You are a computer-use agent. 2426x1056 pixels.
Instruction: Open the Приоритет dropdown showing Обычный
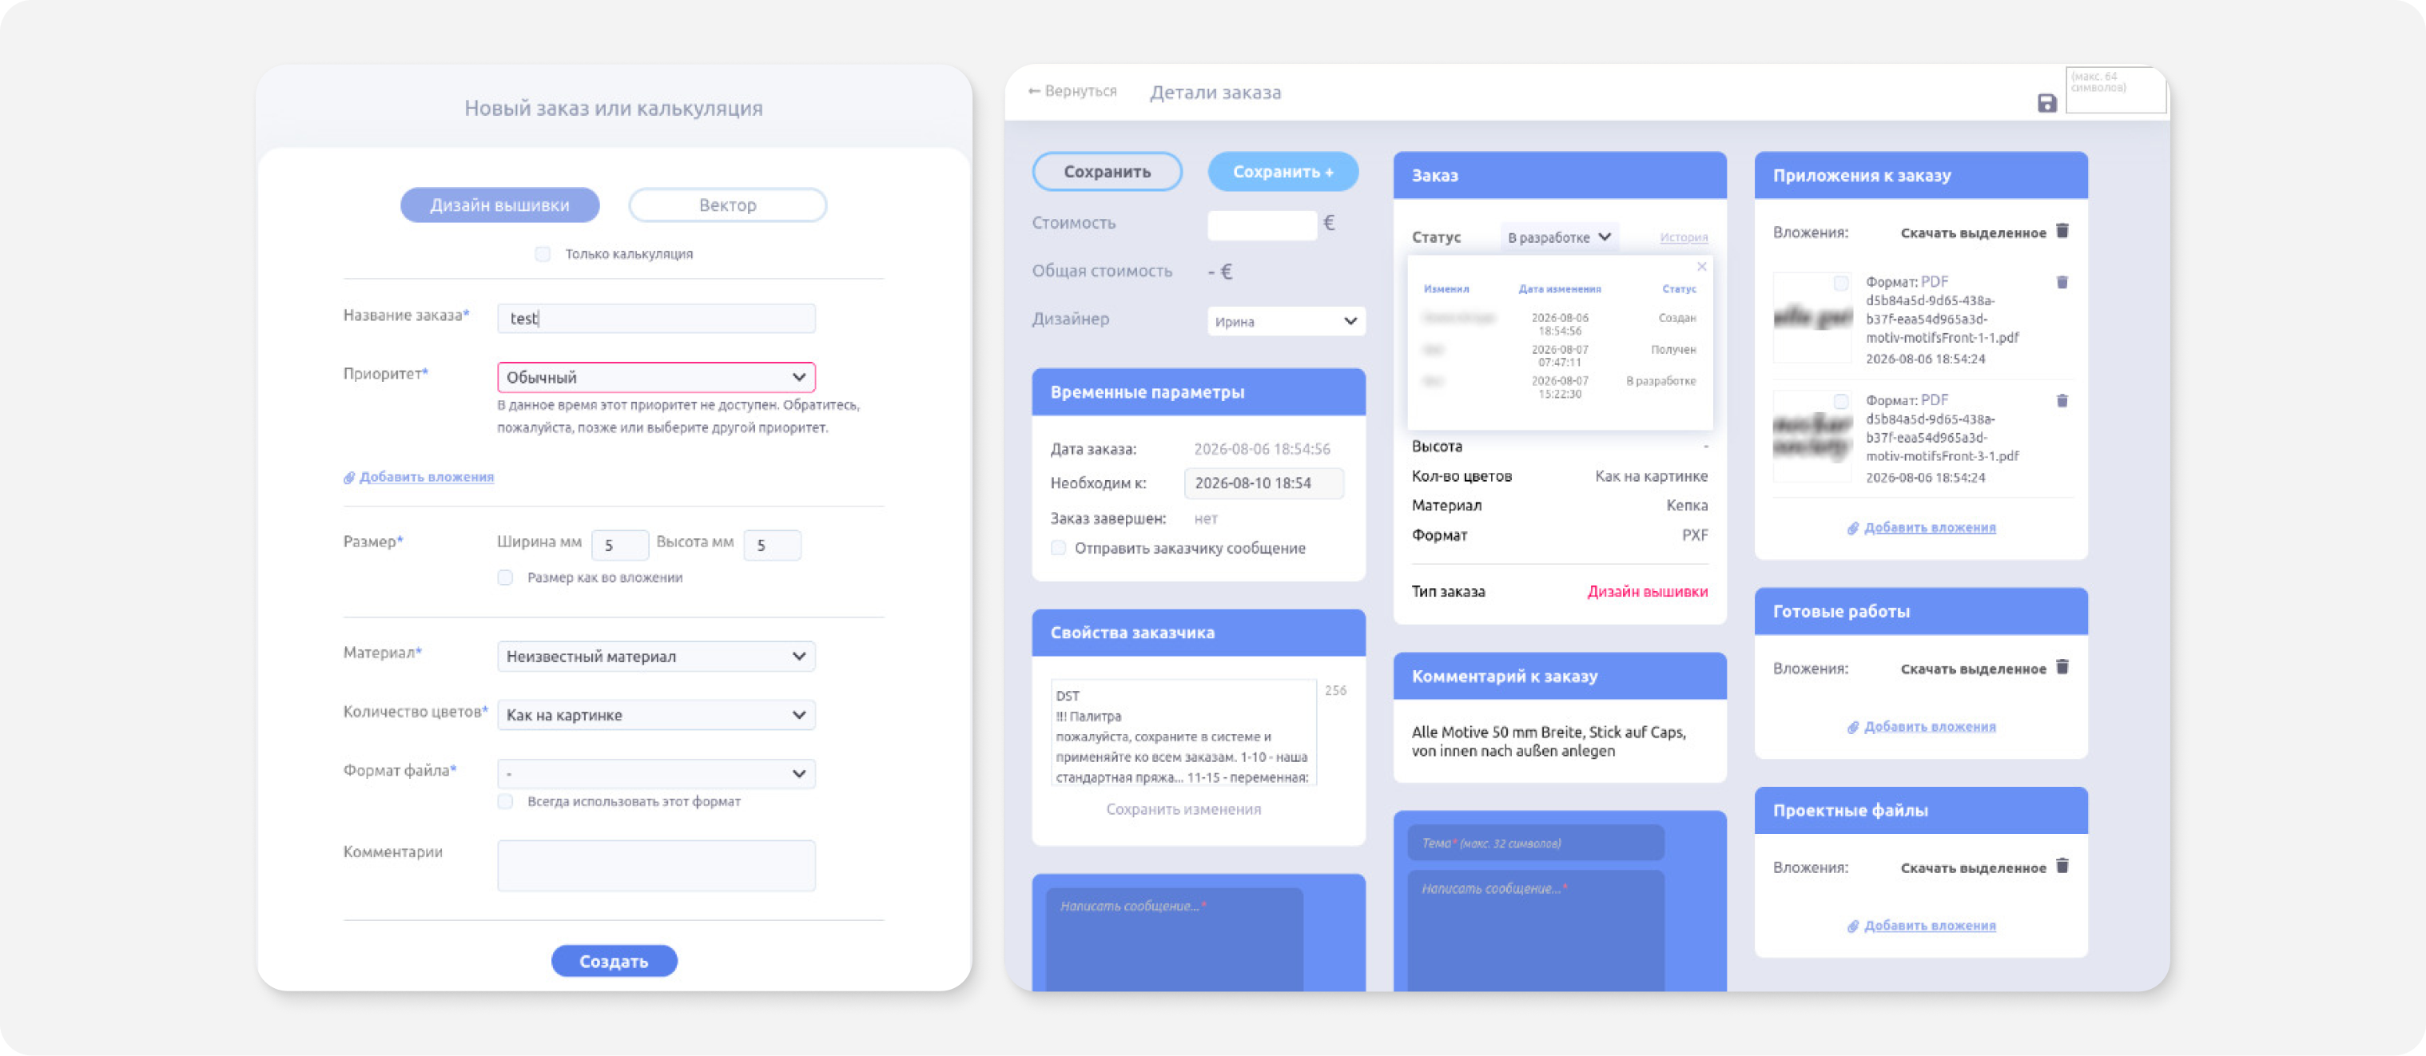[x=655, y=377]
